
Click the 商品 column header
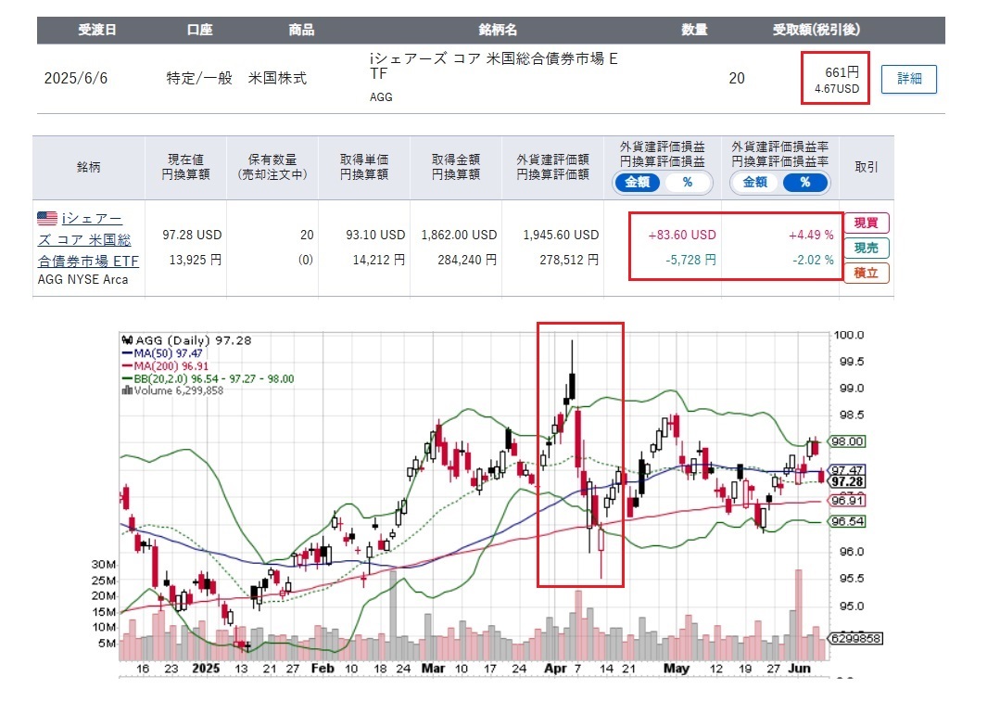pyautogui.click(x=301, y=30)
